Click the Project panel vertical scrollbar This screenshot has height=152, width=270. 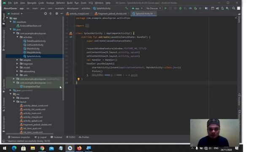click(63, 59)
